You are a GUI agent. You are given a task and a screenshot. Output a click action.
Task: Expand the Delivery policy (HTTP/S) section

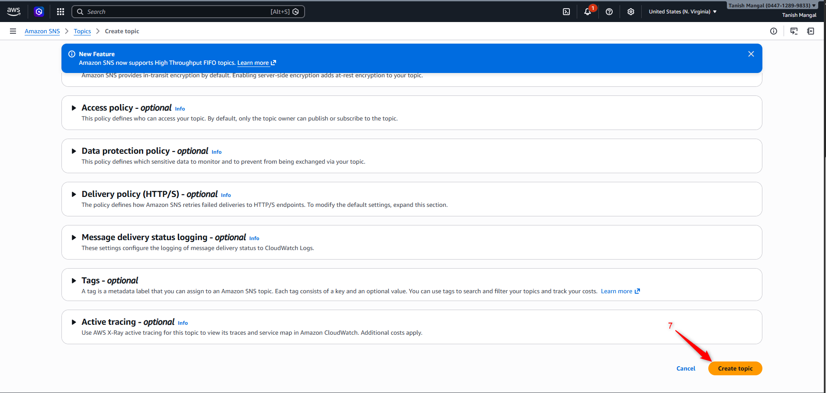pyautogui.click(x=74, y=194)
